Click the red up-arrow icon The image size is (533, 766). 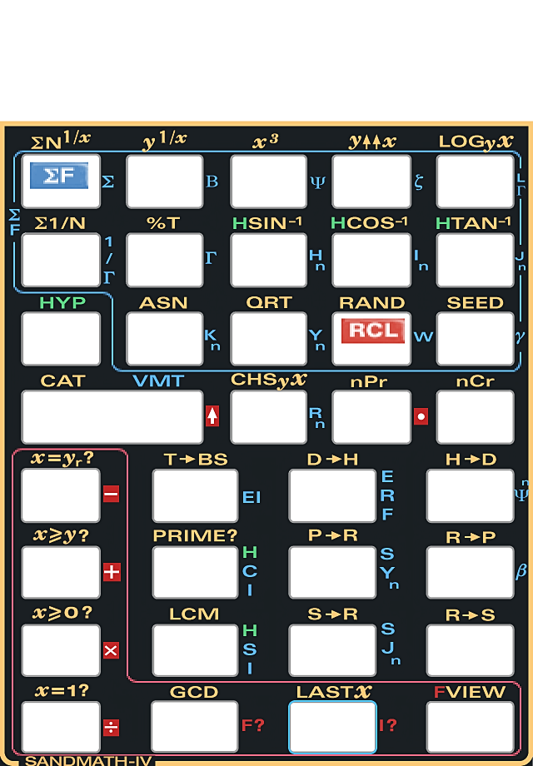pos(212,416)
